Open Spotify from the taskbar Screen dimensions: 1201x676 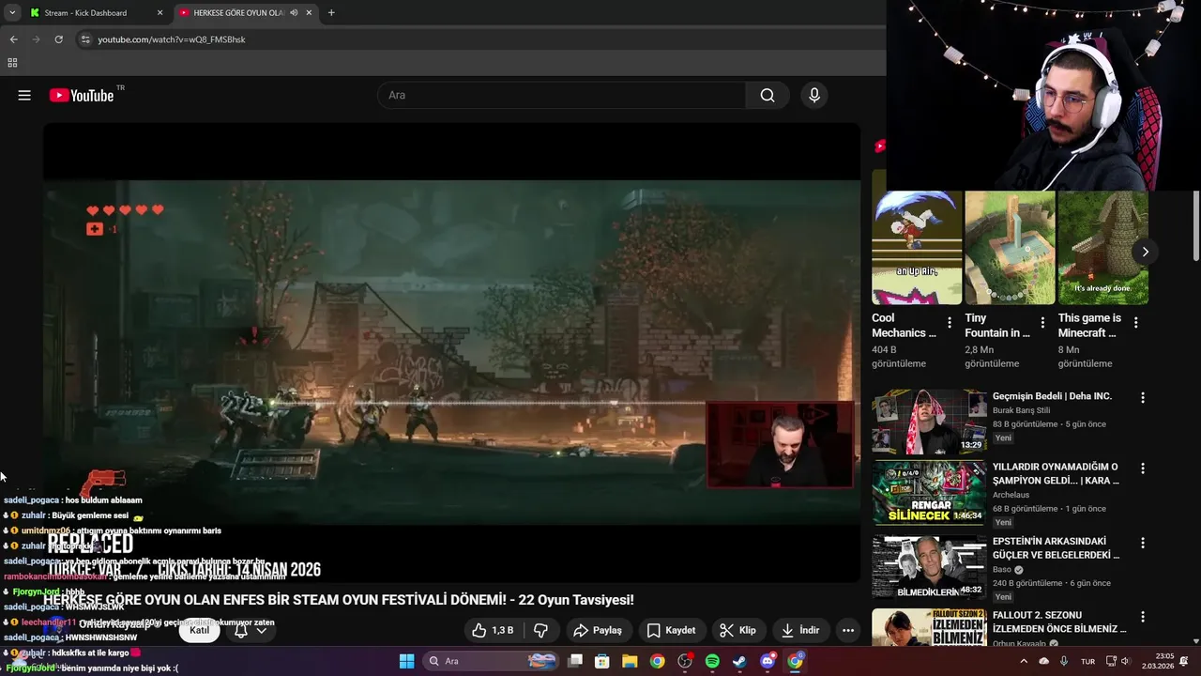[712, 661]
